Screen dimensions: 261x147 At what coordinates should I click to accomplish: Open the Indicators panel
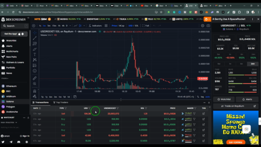click(95, 26)
